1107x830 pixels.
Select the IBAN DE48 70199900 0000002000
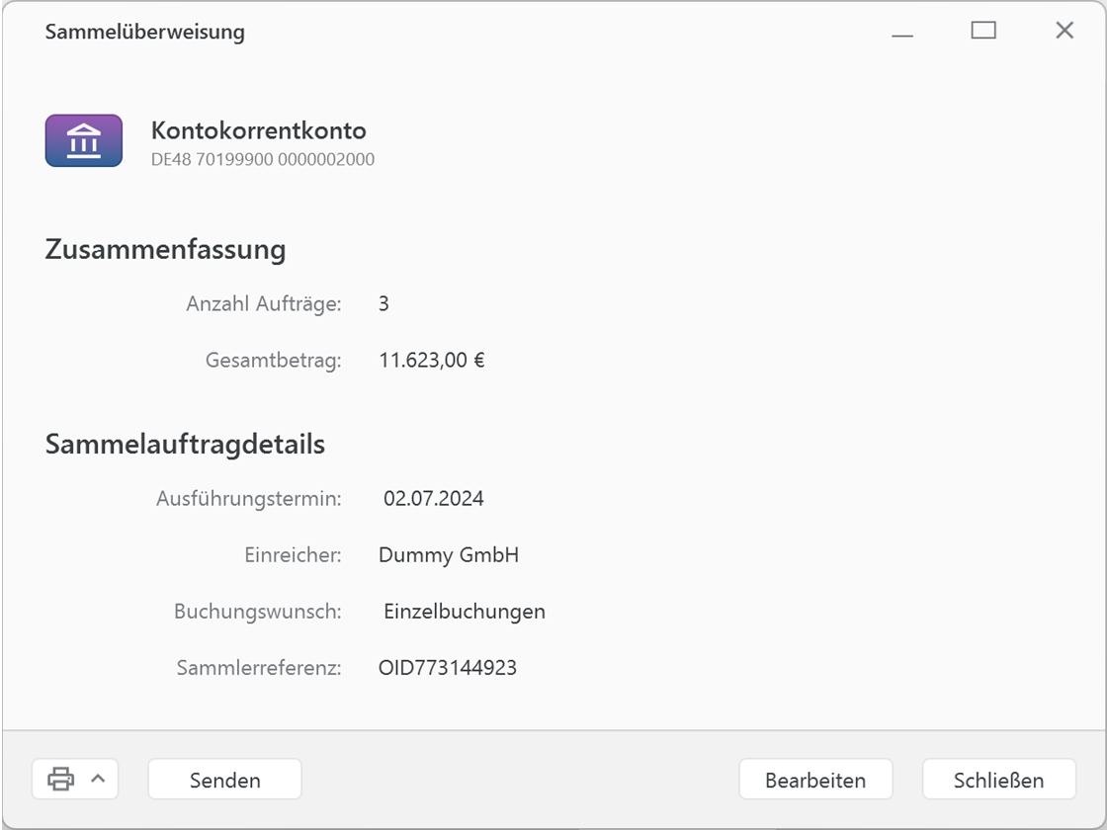click(x=262, y=159)
